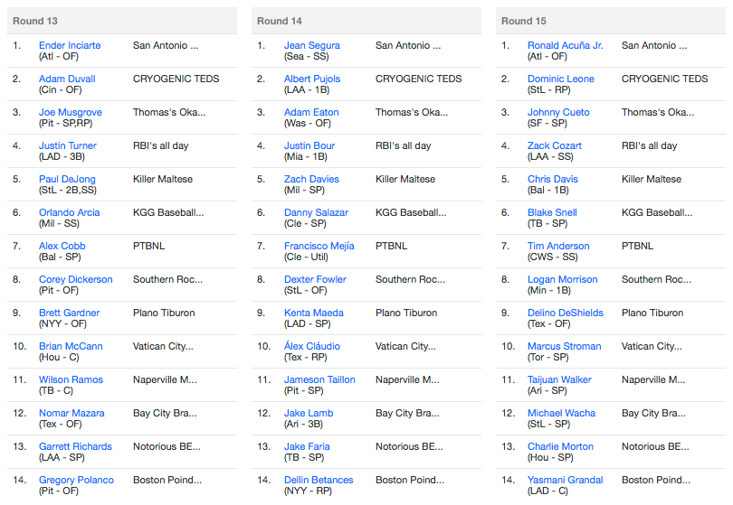This screenshot has width=733, height=505.
Task: Open Jean Segura player page
Action: [x=312, y=45]
